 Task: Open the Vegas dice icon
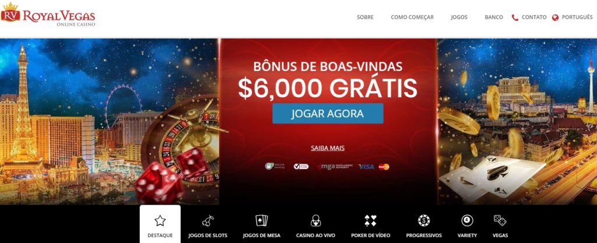click(500, 220)
